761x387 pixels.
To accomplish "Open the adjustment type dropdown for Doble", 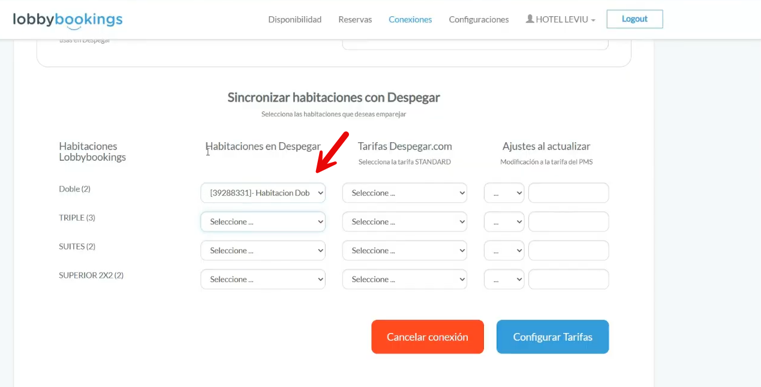I will [x=504, y=193].
